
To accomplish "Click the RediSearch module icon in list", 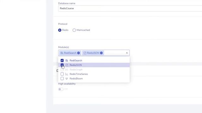I will click(x=67, y=61).
